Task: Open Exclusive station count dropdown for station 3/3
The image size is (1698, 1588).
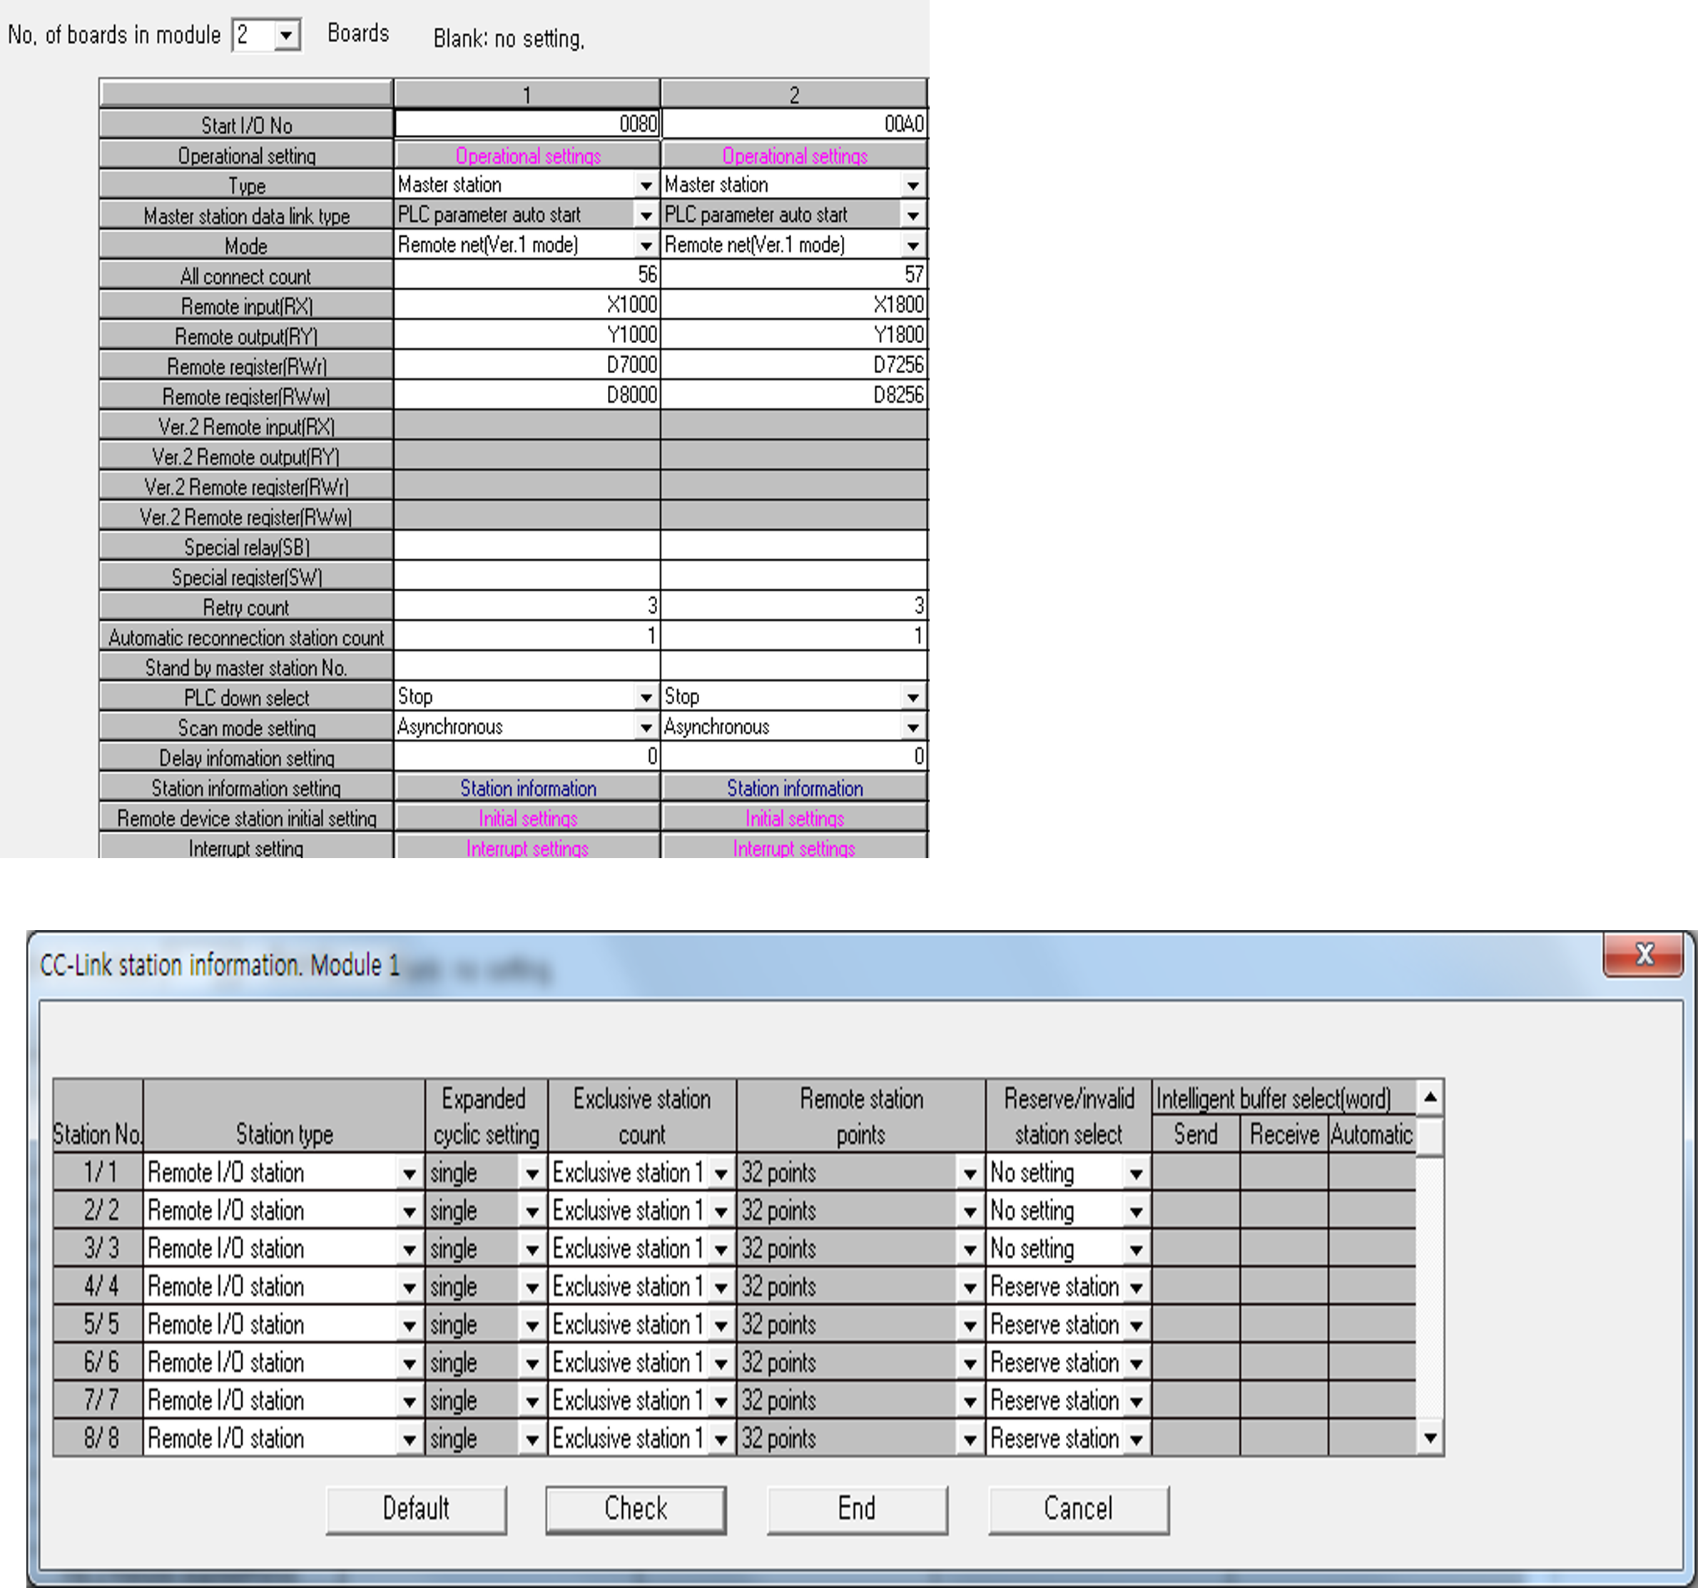Action: click(x=721, y=1250)
